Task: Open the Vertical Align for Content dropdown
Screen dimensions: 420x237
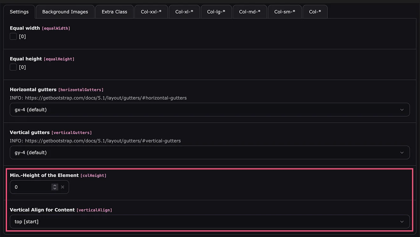Action: (210, 221)
